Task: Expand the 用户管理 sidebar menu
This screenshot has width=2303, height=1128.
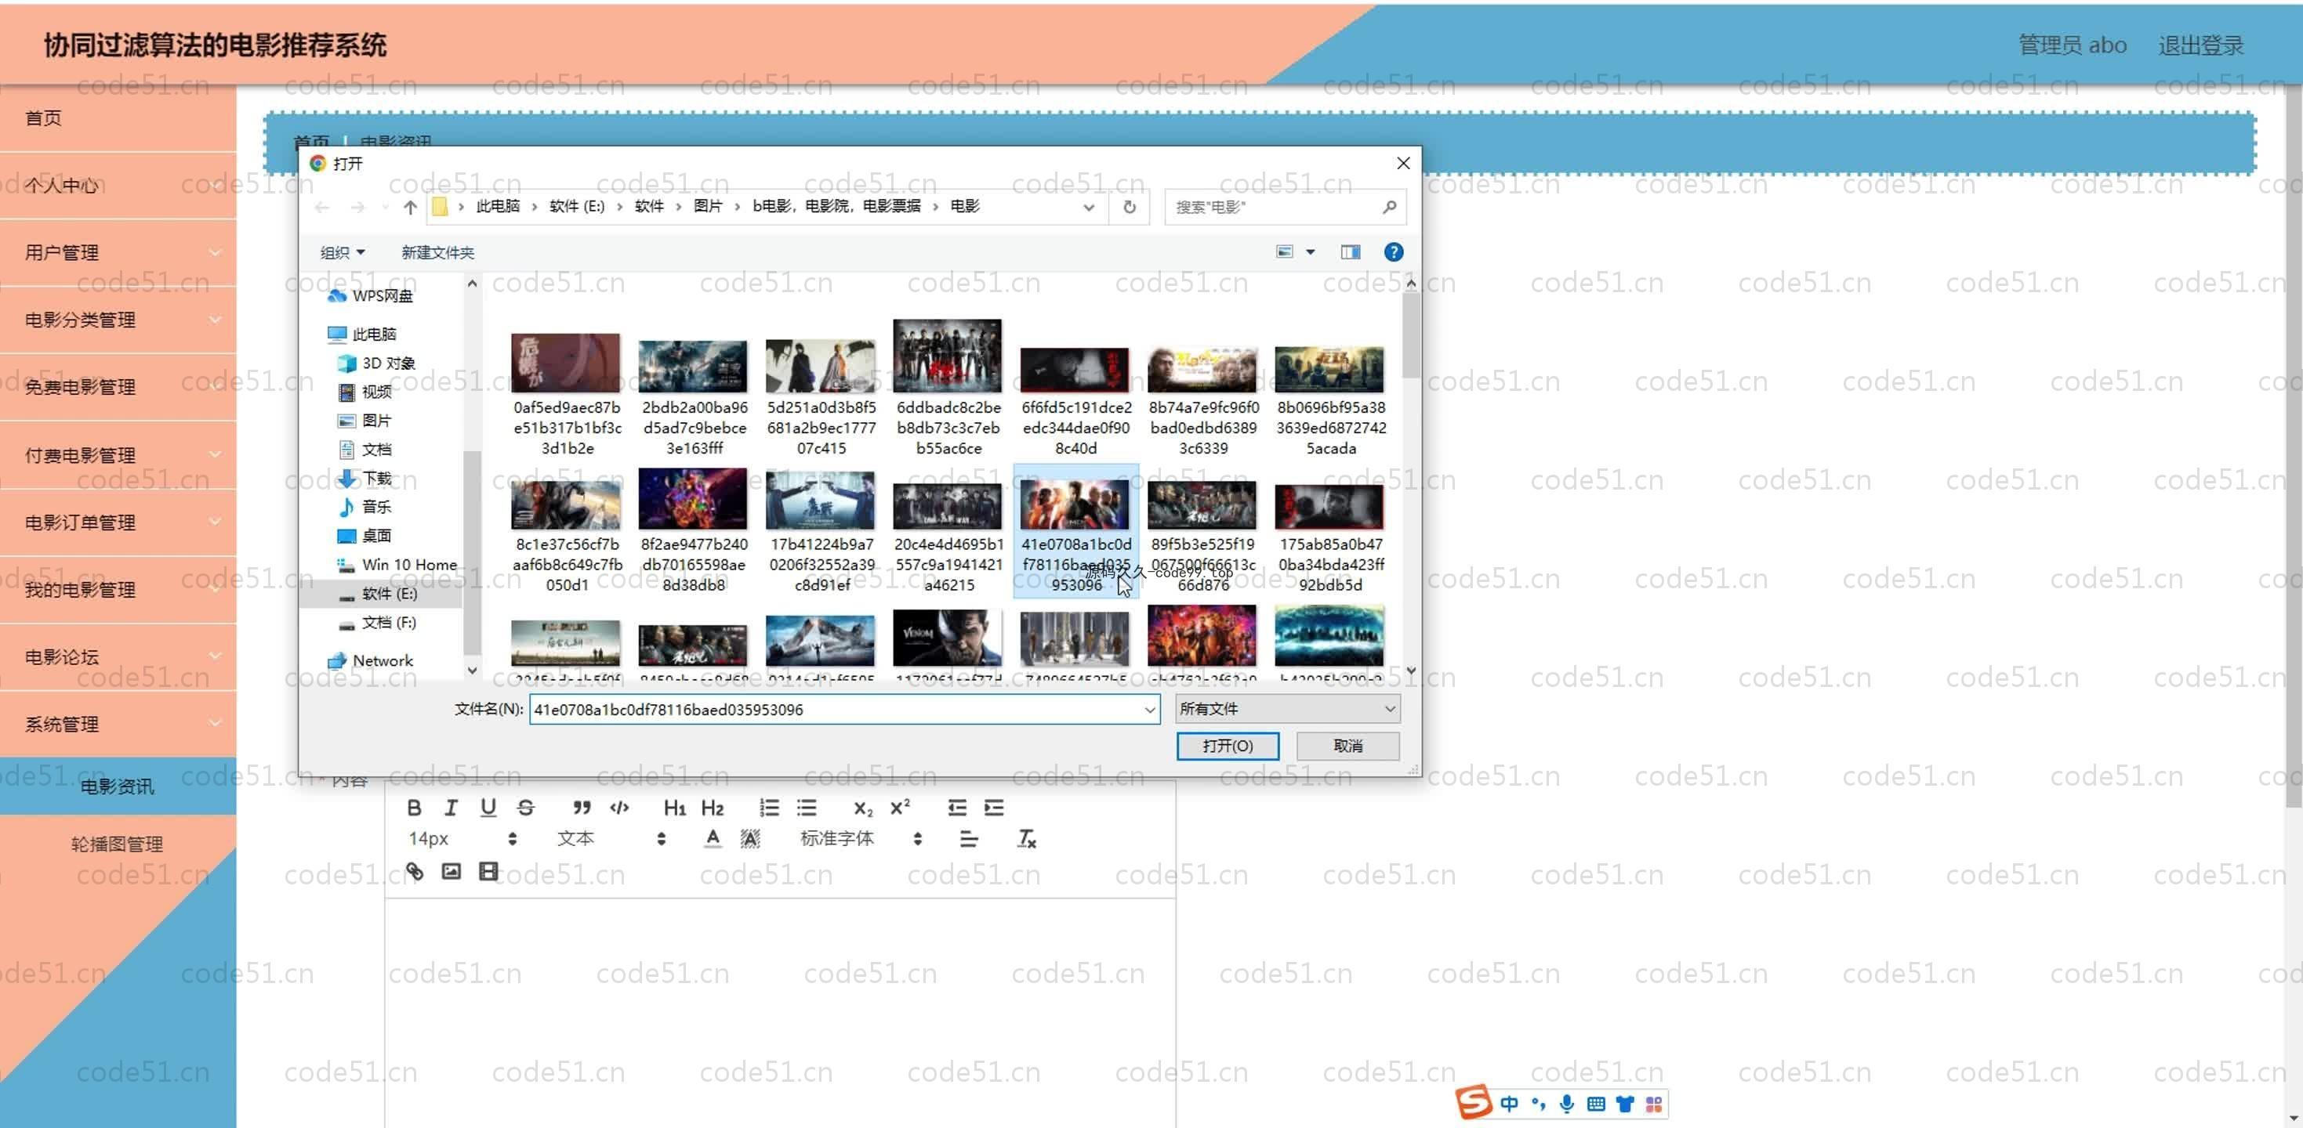Action: [x=118, y=253]
